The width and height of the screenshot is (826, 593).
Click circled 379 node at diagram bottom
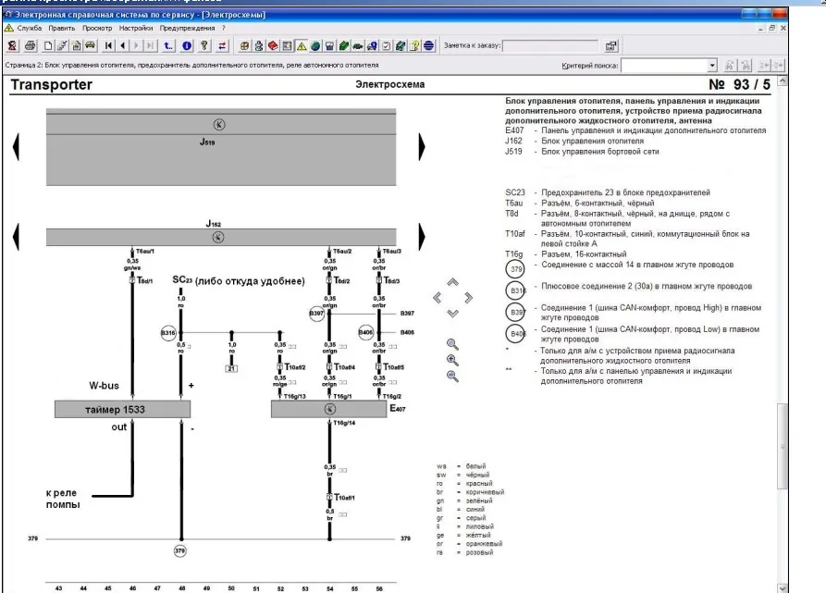180,550
